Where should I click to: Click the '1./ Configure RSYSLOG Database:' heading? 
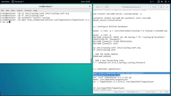(x=110, y=27)
